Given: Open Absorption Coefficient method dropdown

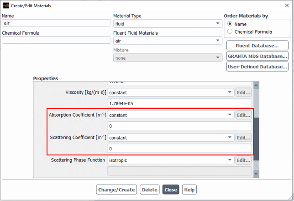Looking at the screenshot, I should point(170,115).
